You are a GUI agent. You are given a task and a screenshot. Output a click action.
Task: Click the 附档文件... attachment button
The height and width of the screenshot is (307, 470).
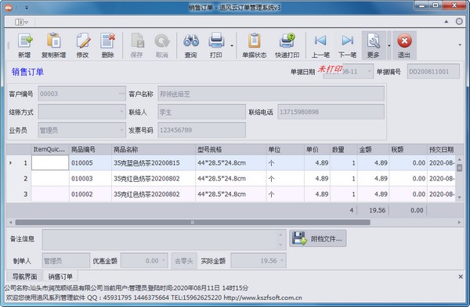(x=318, y=238)
